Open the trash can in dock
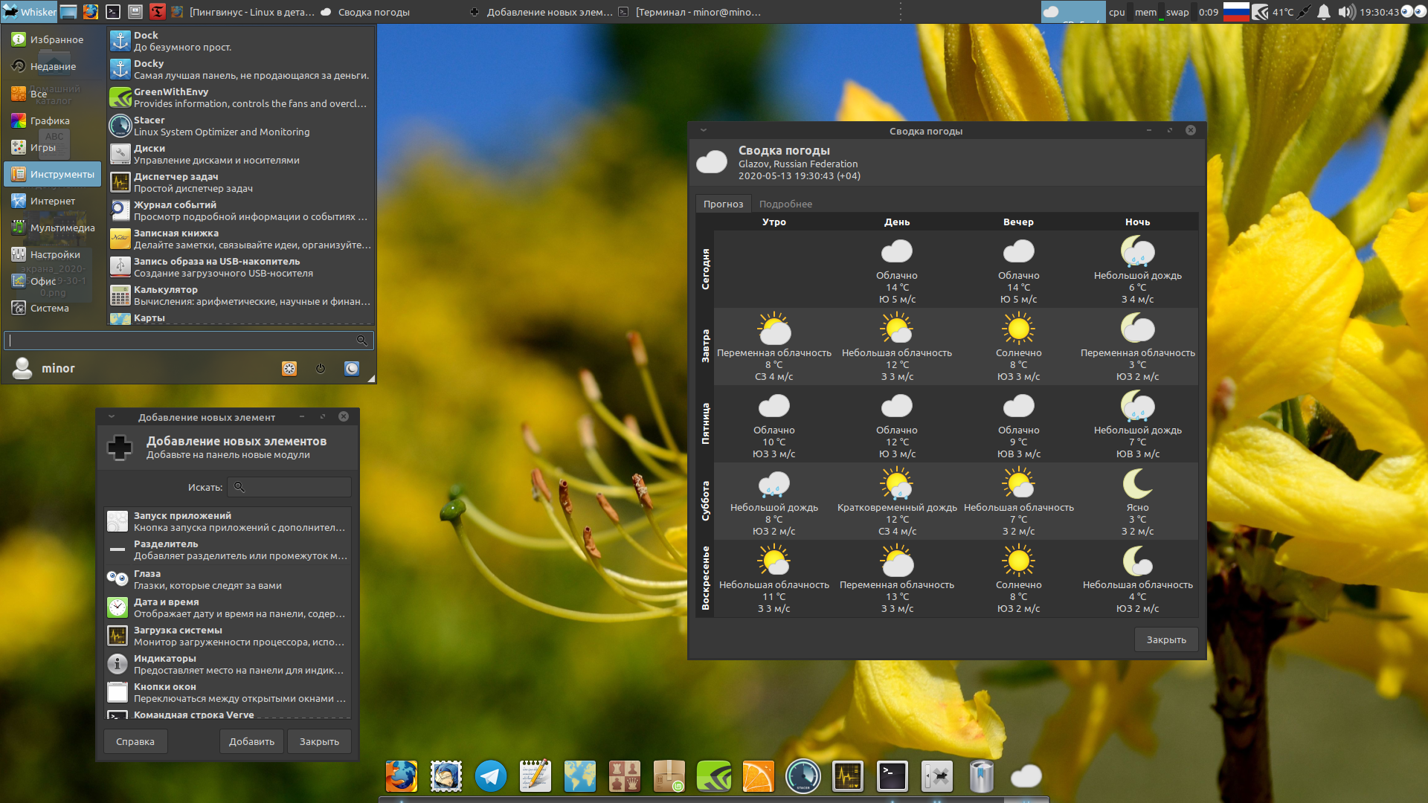 982,776
